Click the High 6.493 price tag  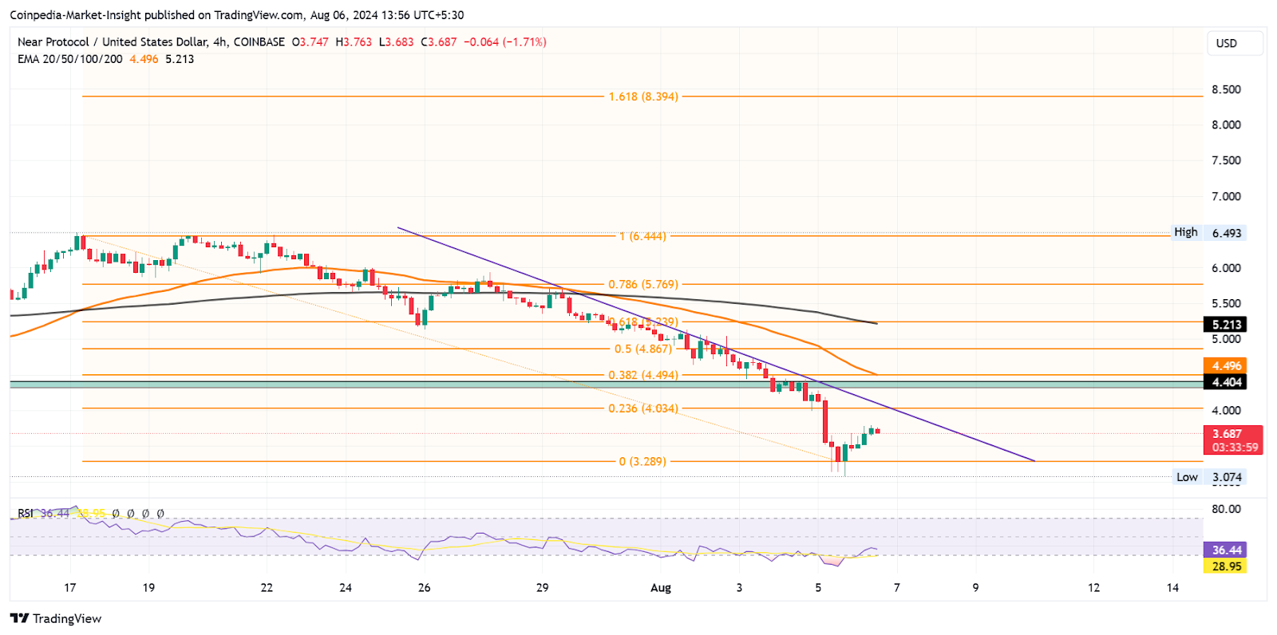click(1208, 233)
